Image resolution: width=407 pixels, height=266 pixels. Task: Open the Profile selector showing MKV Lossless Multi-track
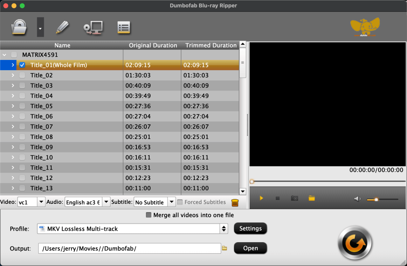(x=224, y=229)
